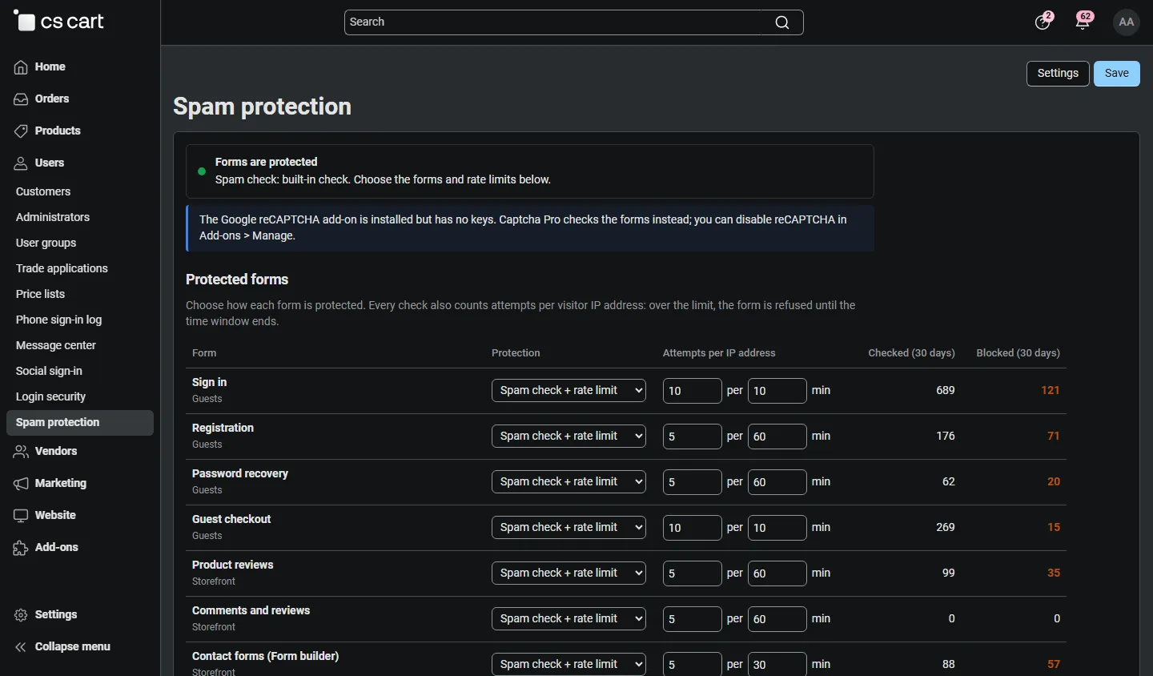
Task: Open Sign in protection dropdown
Action: click(568, 391)
